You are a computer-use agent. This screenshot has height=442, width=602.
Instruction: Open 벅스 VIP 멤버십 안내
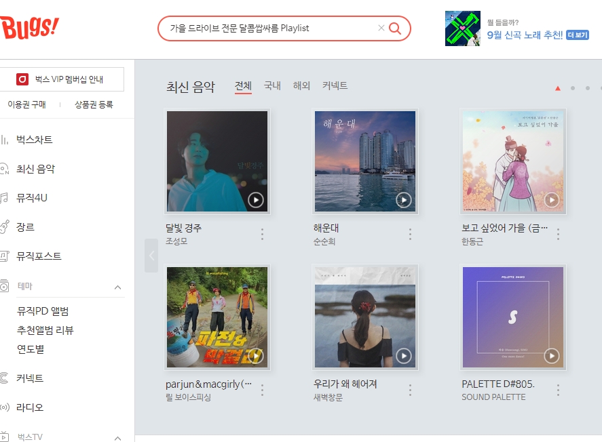pos(62,79)
